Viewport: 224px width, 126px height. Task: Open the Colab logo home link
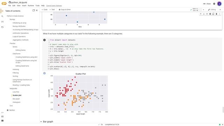pos(4,3)
